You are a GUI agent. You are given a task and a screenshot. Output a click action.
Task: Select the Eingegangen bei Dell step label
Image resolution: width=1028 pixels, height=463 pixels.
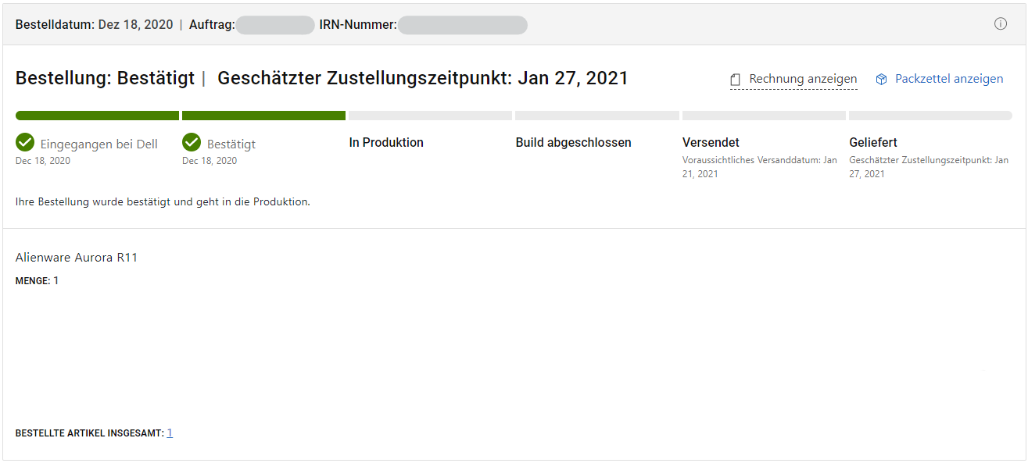(x=99, y=144)
